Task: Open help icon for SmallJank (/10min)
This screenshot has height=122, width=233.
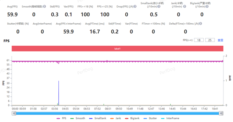Action: (159, 6)
